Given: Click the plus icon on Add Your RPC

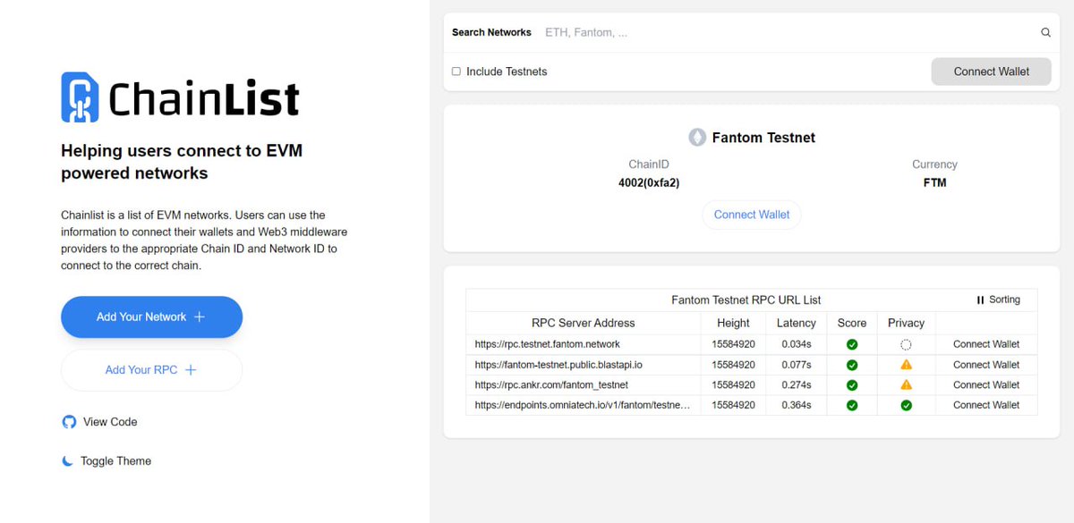Looking at the screenshot, I should 191,370.
